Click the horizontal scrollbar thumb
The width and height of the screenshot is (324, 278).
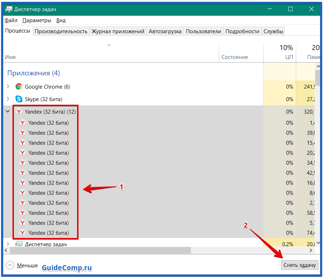click(x=100, y=250)
